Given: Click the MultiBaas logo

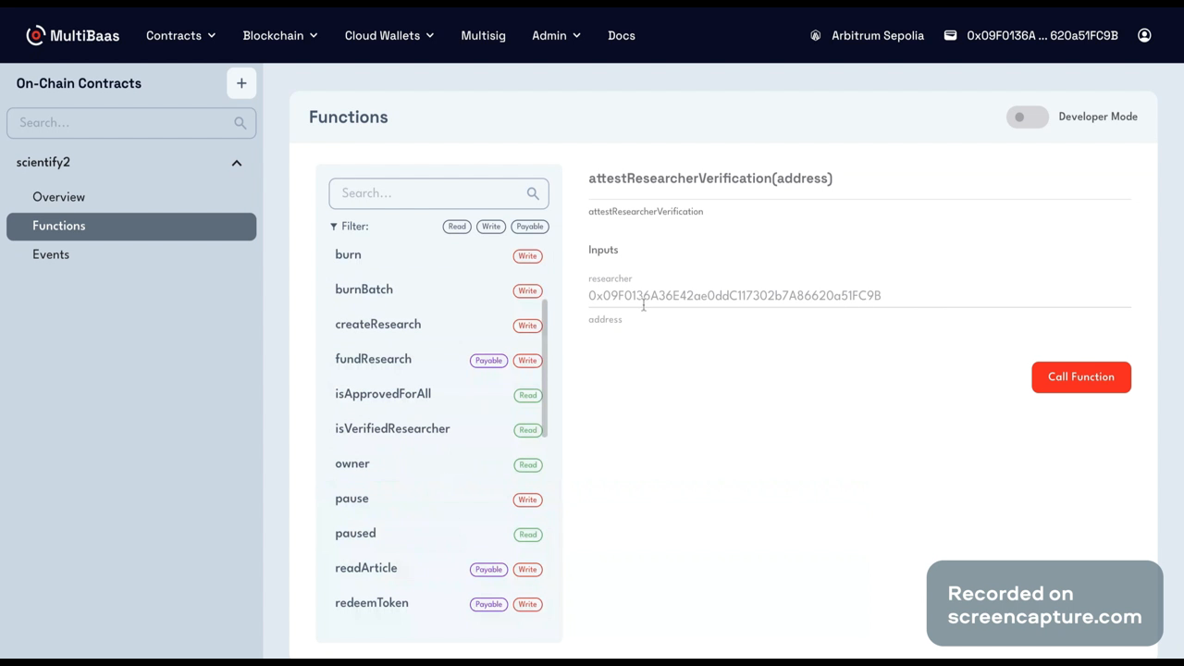Looking at the screenshot, I should (x=72, y=35).
